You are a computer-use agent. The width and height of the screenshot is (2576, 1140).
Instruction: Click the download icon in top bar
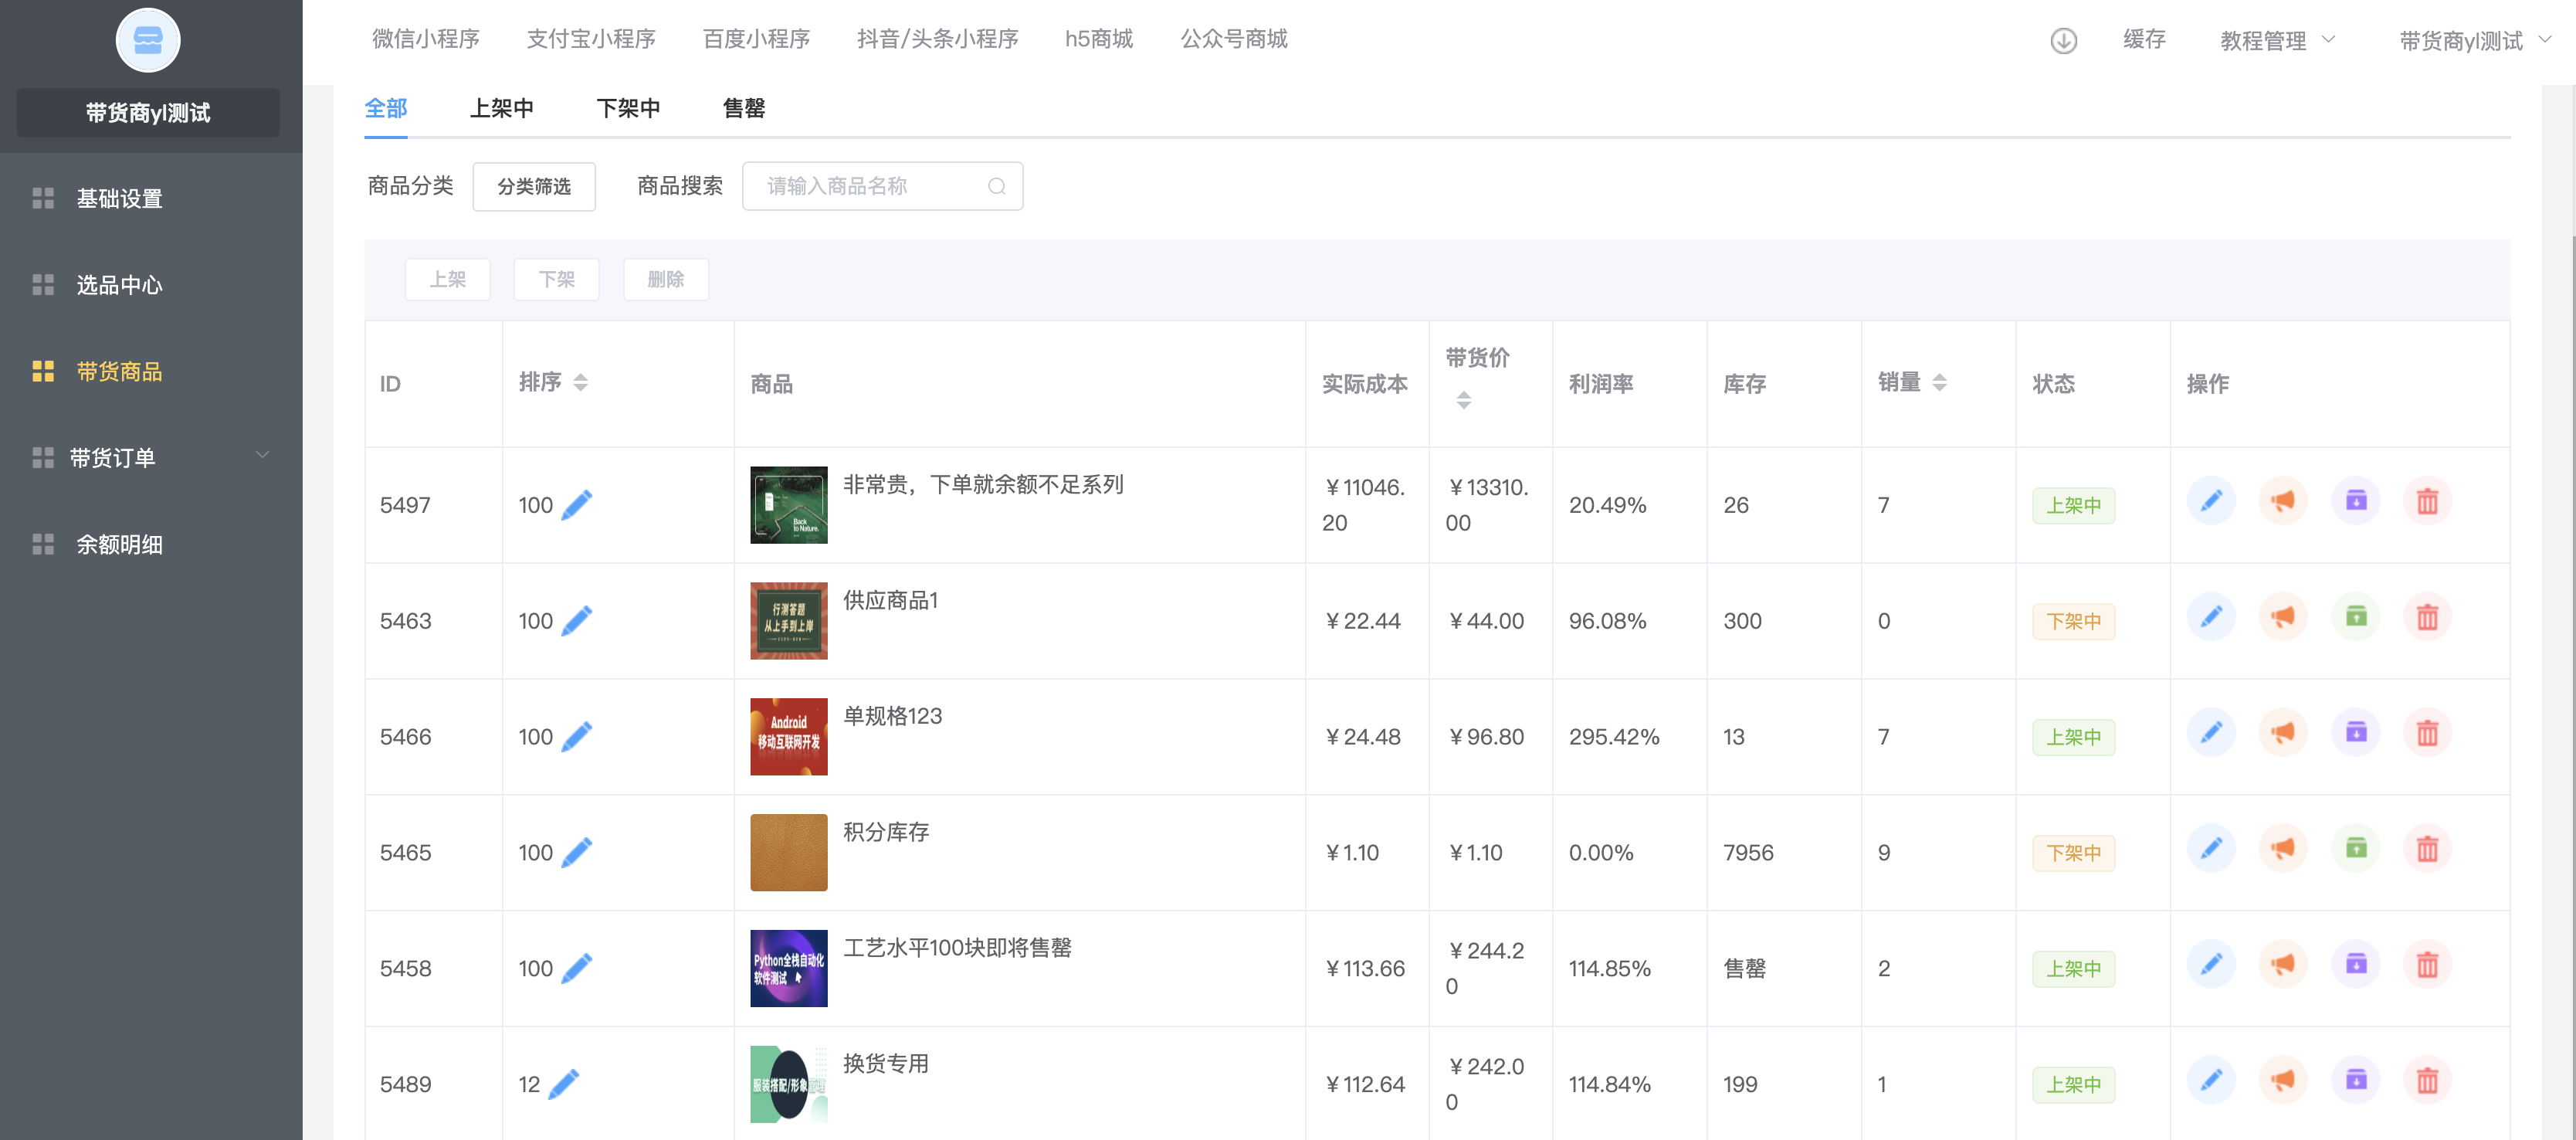click(x=2063, y=40)
